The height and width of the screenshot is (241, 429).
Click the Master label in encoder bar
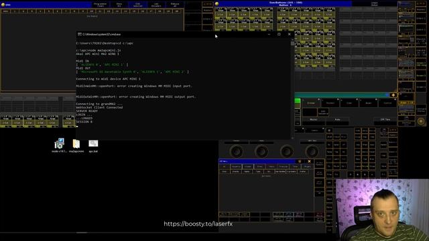coord(314,119)
